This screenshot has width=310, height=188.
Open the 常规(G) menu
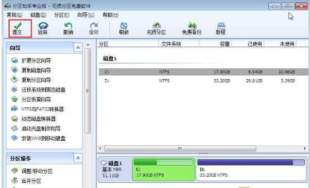pos(14,15)
